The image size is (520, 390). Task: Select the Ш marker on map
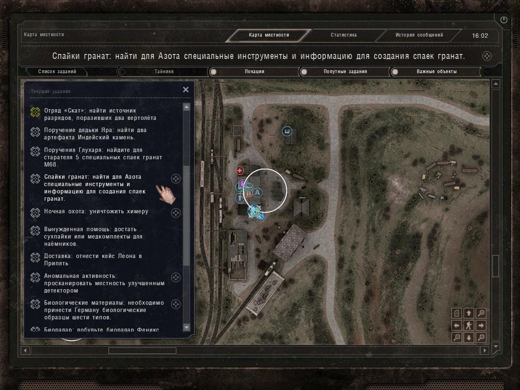[287, 131]
